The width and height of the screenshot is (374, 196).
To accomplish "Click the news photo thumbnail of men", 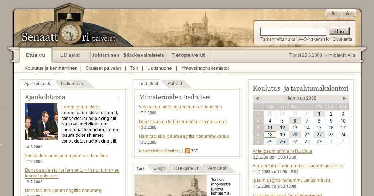I will (x=42, y=121).
